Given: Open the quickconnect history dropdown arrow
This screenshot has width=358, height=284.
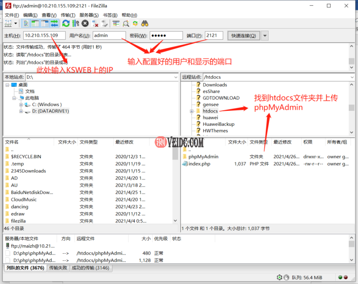Looking at the screenshot, I should coord(265,35).
